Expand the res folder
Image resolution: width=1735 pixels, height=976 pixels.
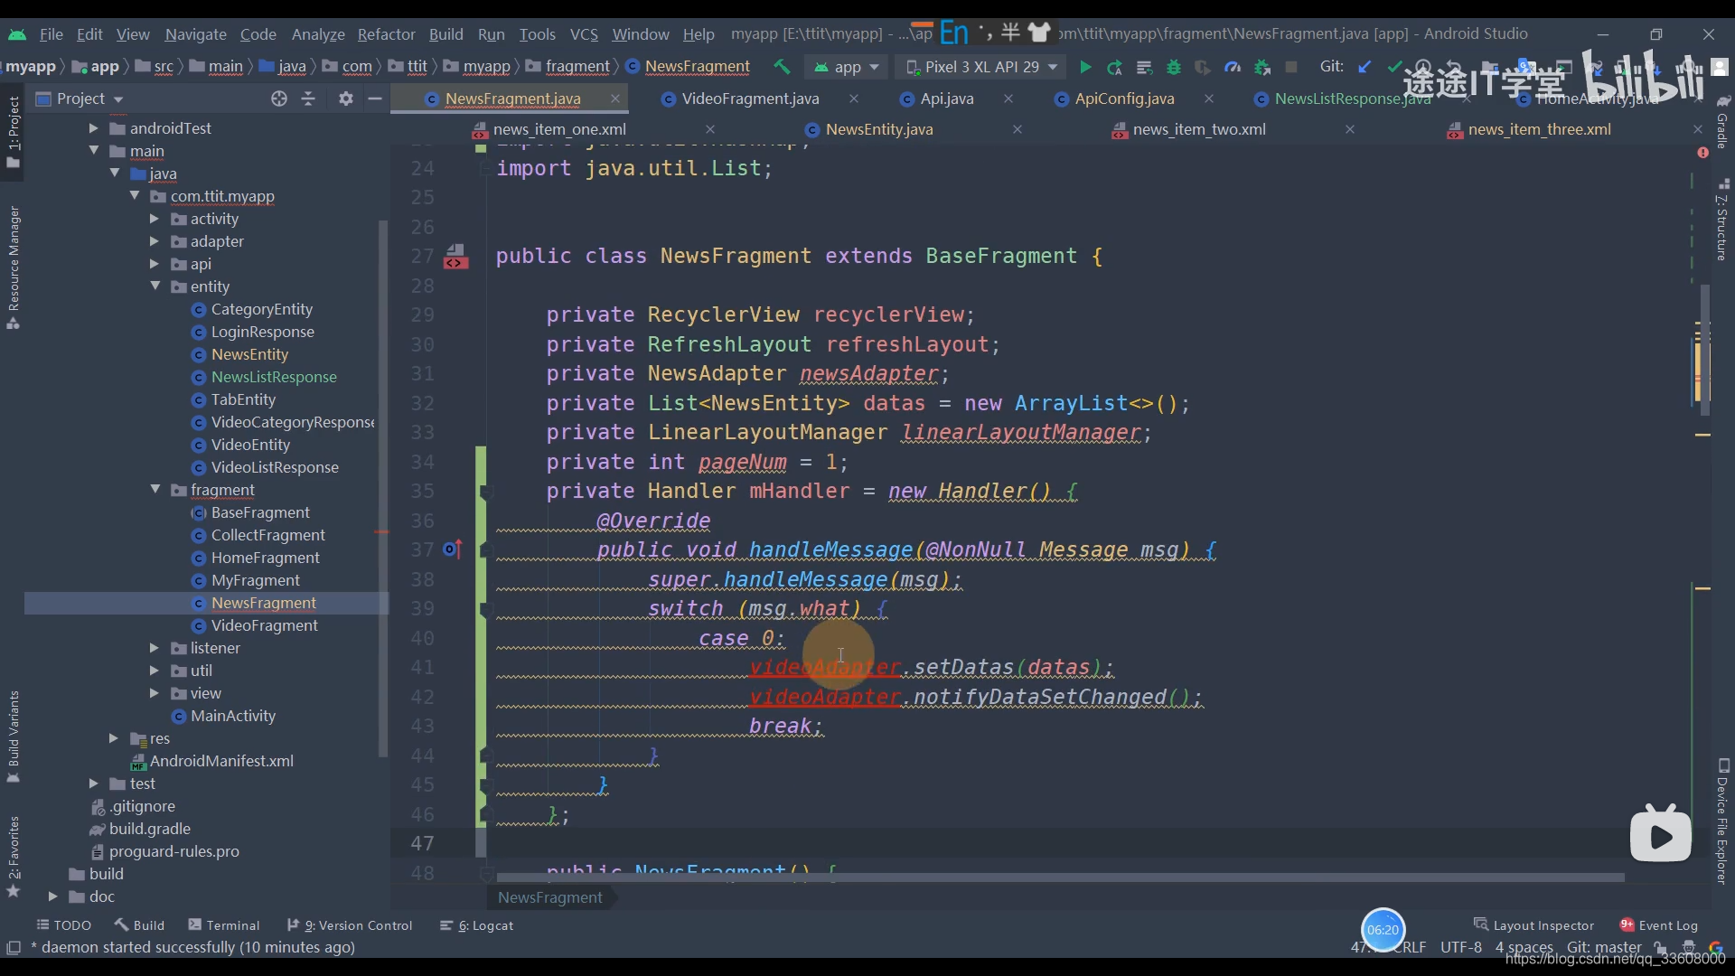click(x=114, y=738)
